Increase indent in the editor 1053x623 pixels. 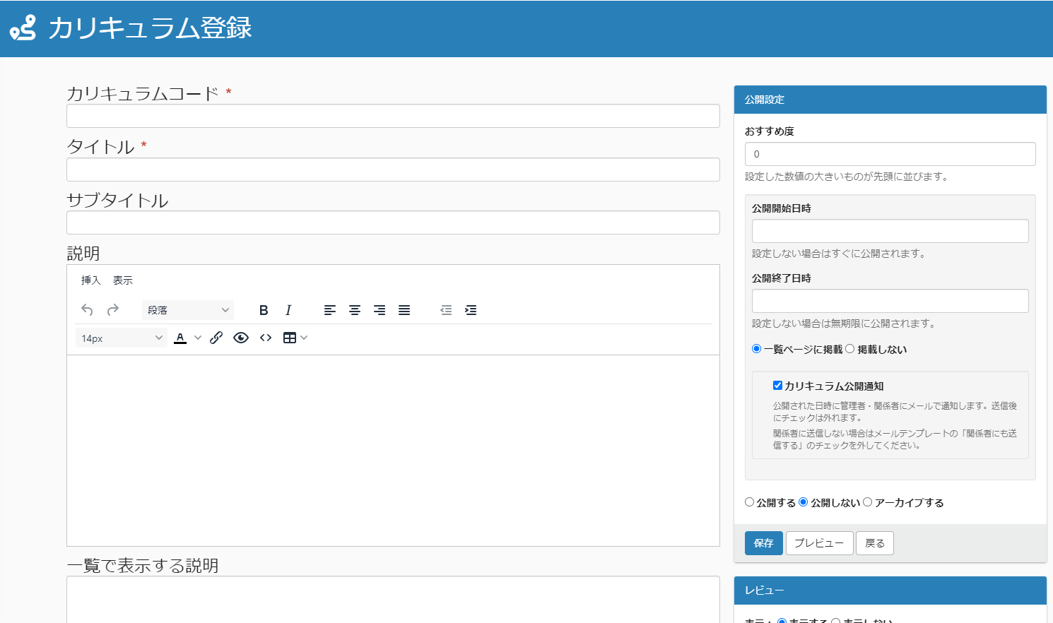click(x=471, y=310)
